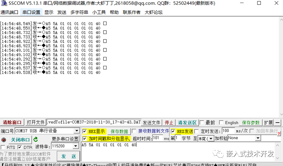
Task: Click the 超时时间 101 ms input field
Action: point(158,138)
